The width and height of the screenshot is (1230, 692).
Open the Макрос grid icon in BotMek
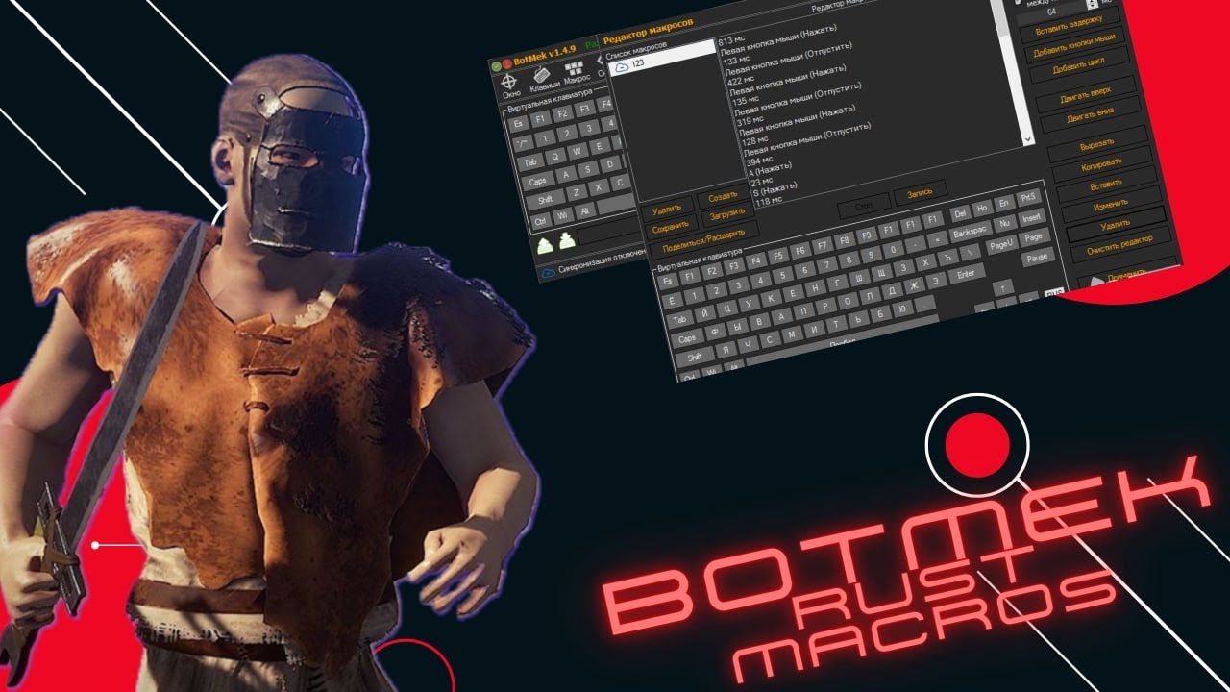(575, 67)
